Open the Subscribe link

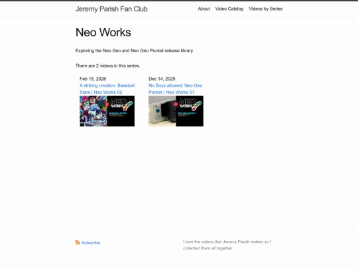pyautogui.click(x=91, y=243)
